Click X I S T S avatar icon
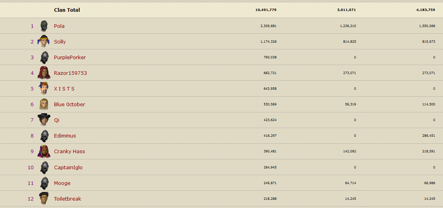443x208 pixels. (x=43, y=89)
